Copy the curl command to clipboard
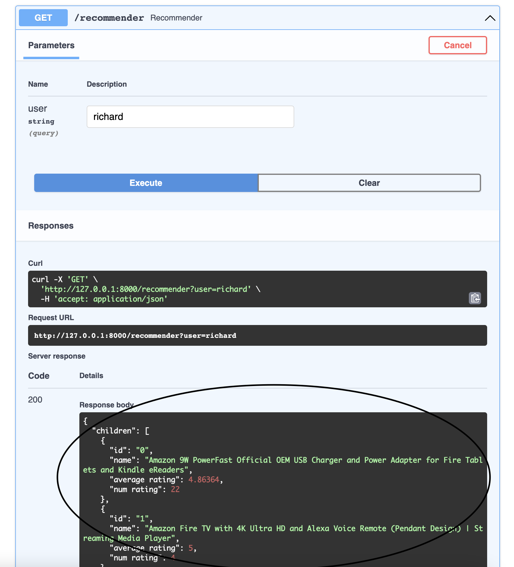This screenshot has height=567, width=514. [x=475, y=298]
